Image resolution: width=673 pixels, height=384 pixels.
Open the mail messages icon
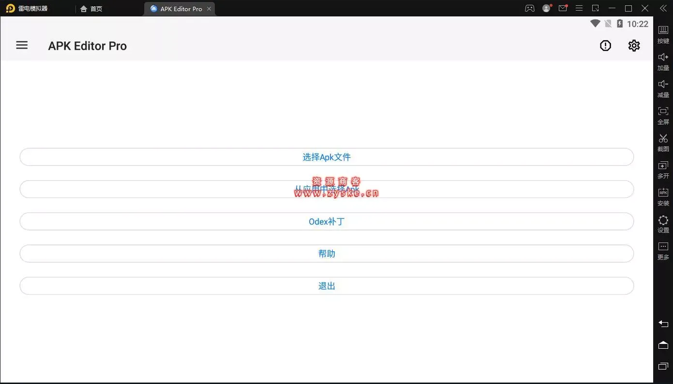click(563, 8)
